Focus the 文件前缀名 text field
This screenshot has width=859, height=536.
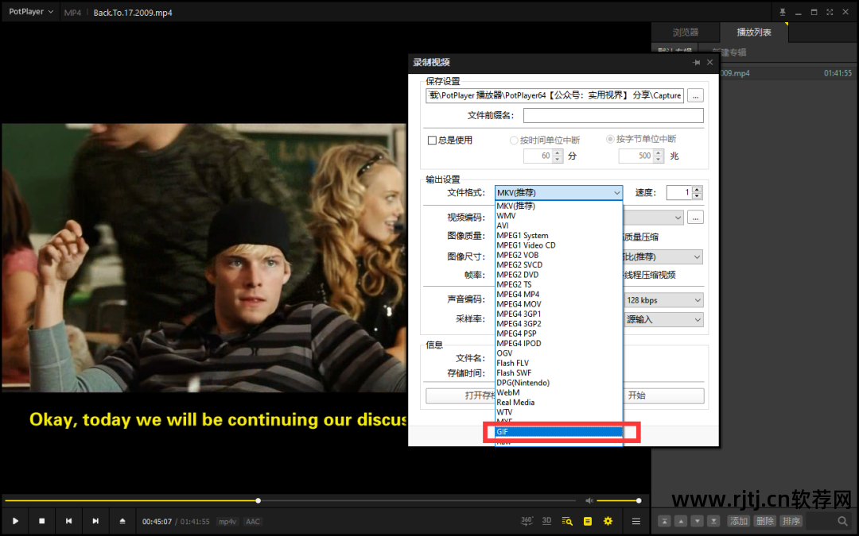tap(613, 115)
